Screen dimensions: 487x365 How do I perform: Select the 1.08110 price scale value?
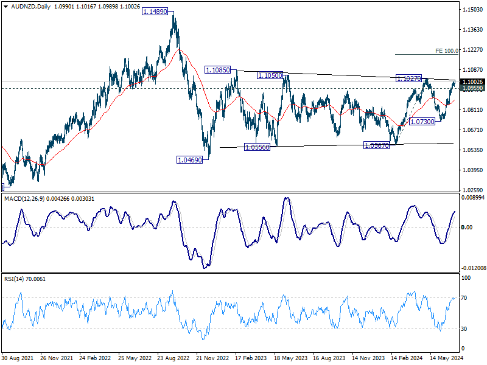473,110
